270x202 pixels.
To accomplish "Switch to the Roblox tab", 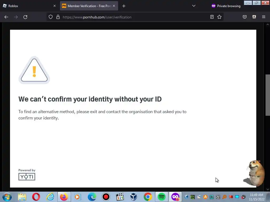I will [29, 6].
